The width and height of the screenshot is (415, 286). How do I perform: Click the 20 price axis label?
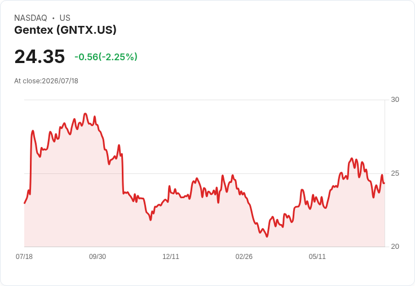tap(395, 247)
